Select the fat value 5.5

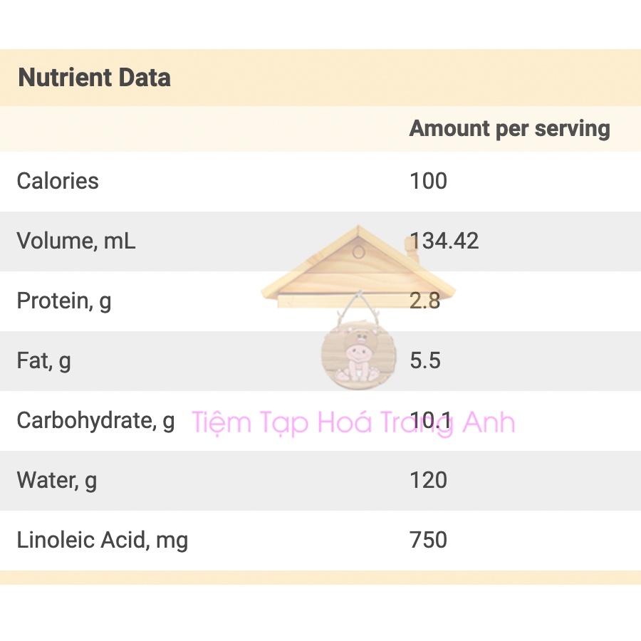425,360
